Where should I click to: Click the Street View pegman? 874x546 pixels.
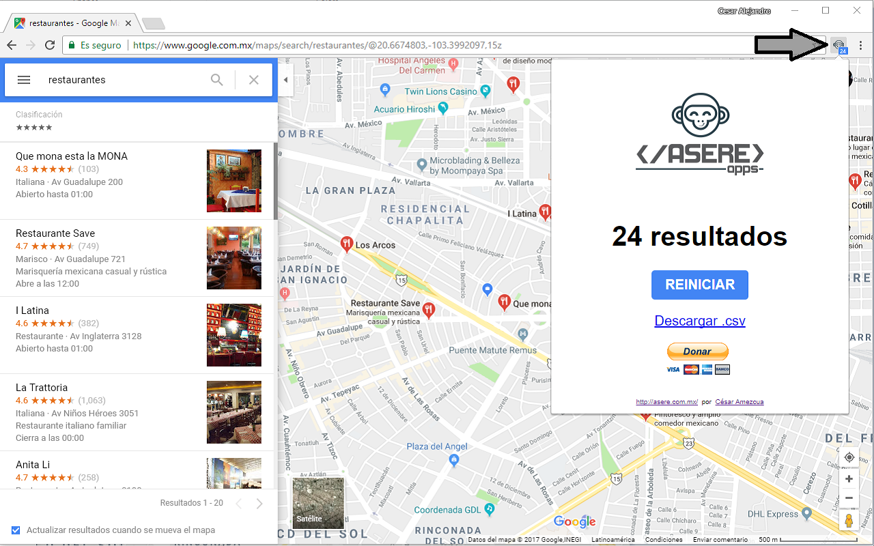tap(849, 521)
